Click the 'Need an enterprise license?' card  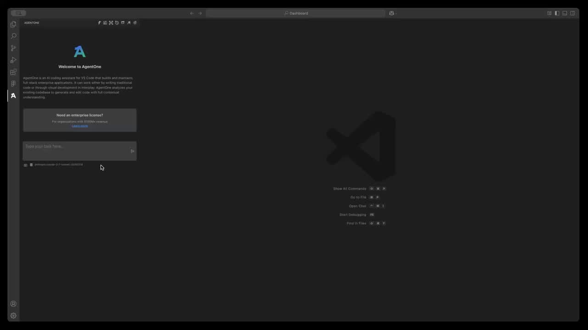(80, 120)
